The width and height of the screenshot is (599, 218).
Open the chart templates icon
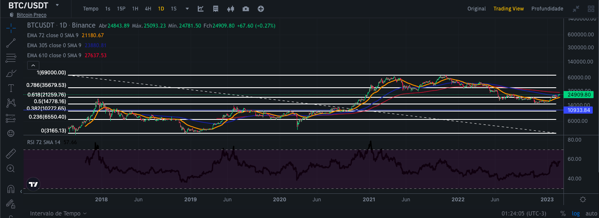pos(216,9)
